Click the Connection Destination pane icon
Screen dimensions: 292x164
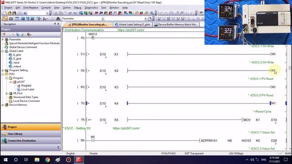[x=5, y=141]
